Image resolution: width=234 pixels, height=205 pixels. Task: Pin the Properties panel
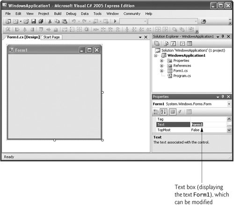point(223,96)
